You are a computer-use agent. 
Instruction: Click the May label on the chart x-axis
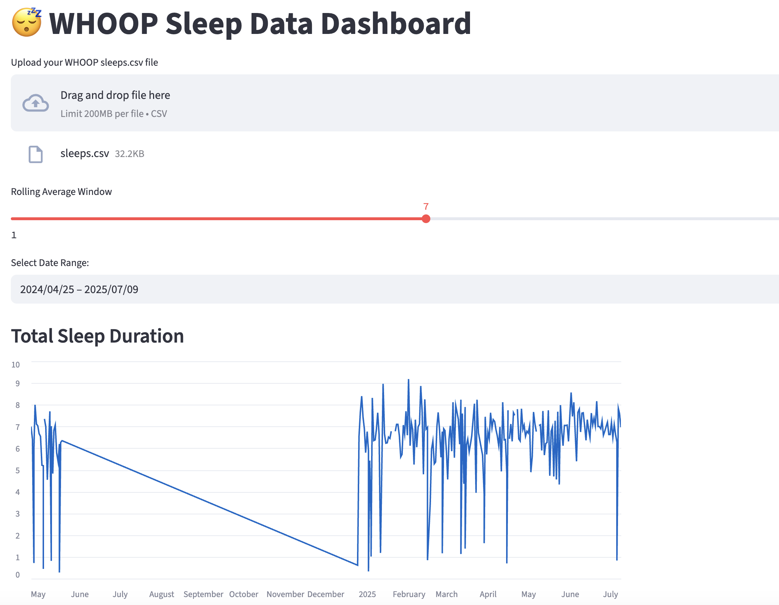click(x=38, y=595)
